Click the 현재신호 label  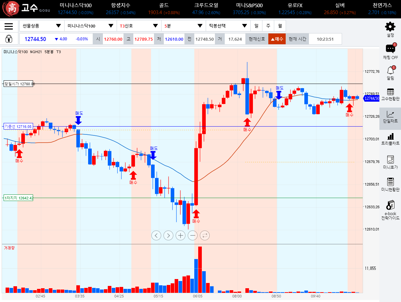click(257, 39)
